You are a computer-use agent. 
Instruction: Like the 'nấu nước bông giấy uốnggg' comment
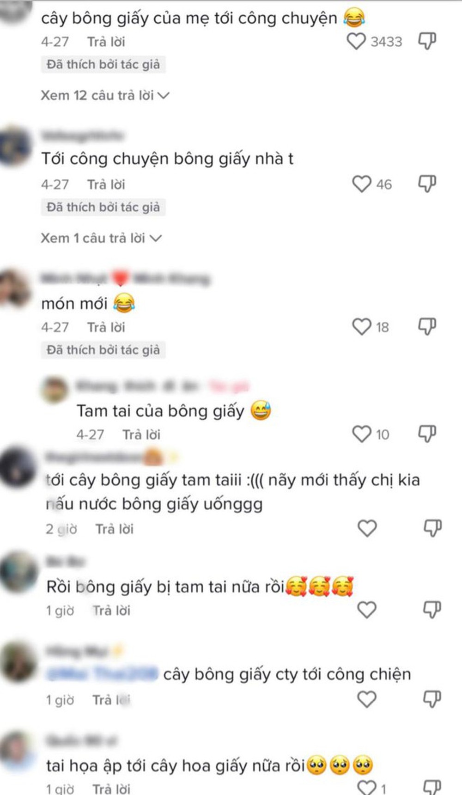(367, 528)
